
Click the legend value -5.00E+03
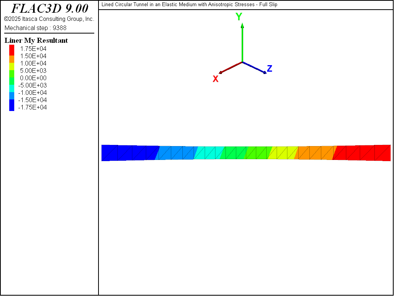point(32,85)
